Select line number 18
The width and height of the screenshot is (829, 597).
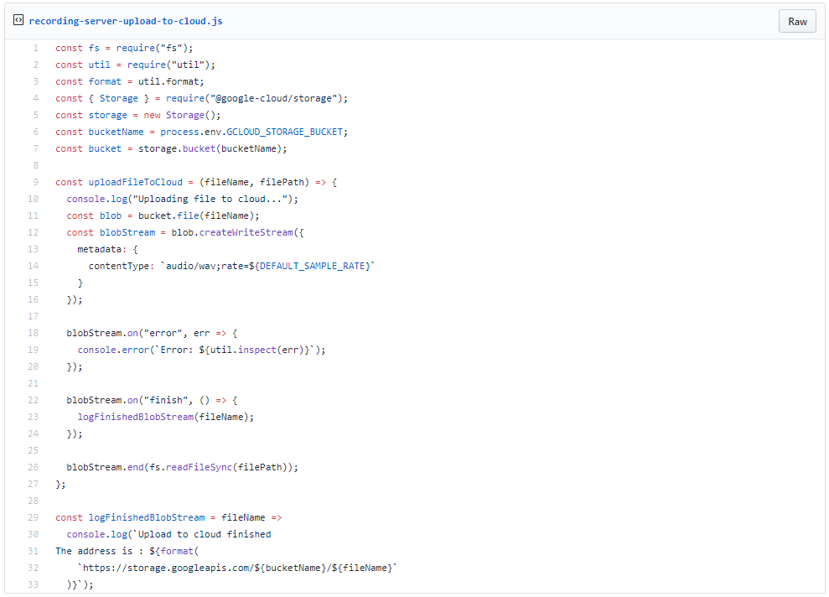click(34, 333)
